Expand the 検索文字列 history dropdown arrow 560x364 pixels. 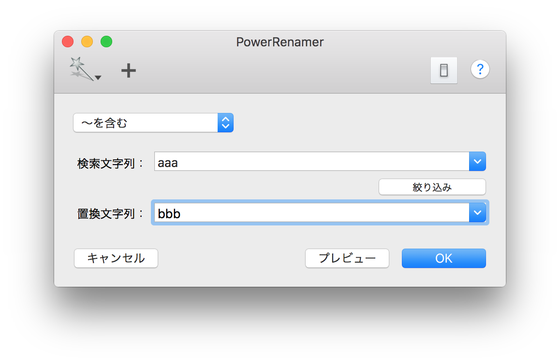click(477, 162)
